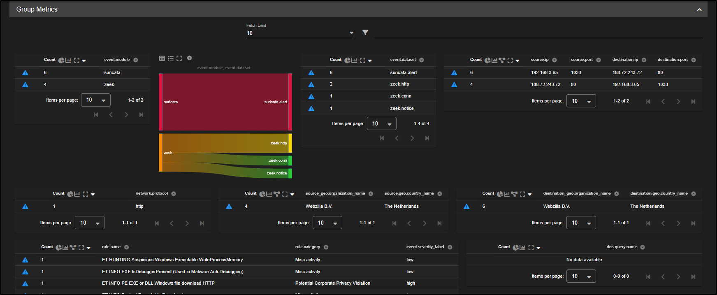Create alert for suricata.alert dataset row

311,73
